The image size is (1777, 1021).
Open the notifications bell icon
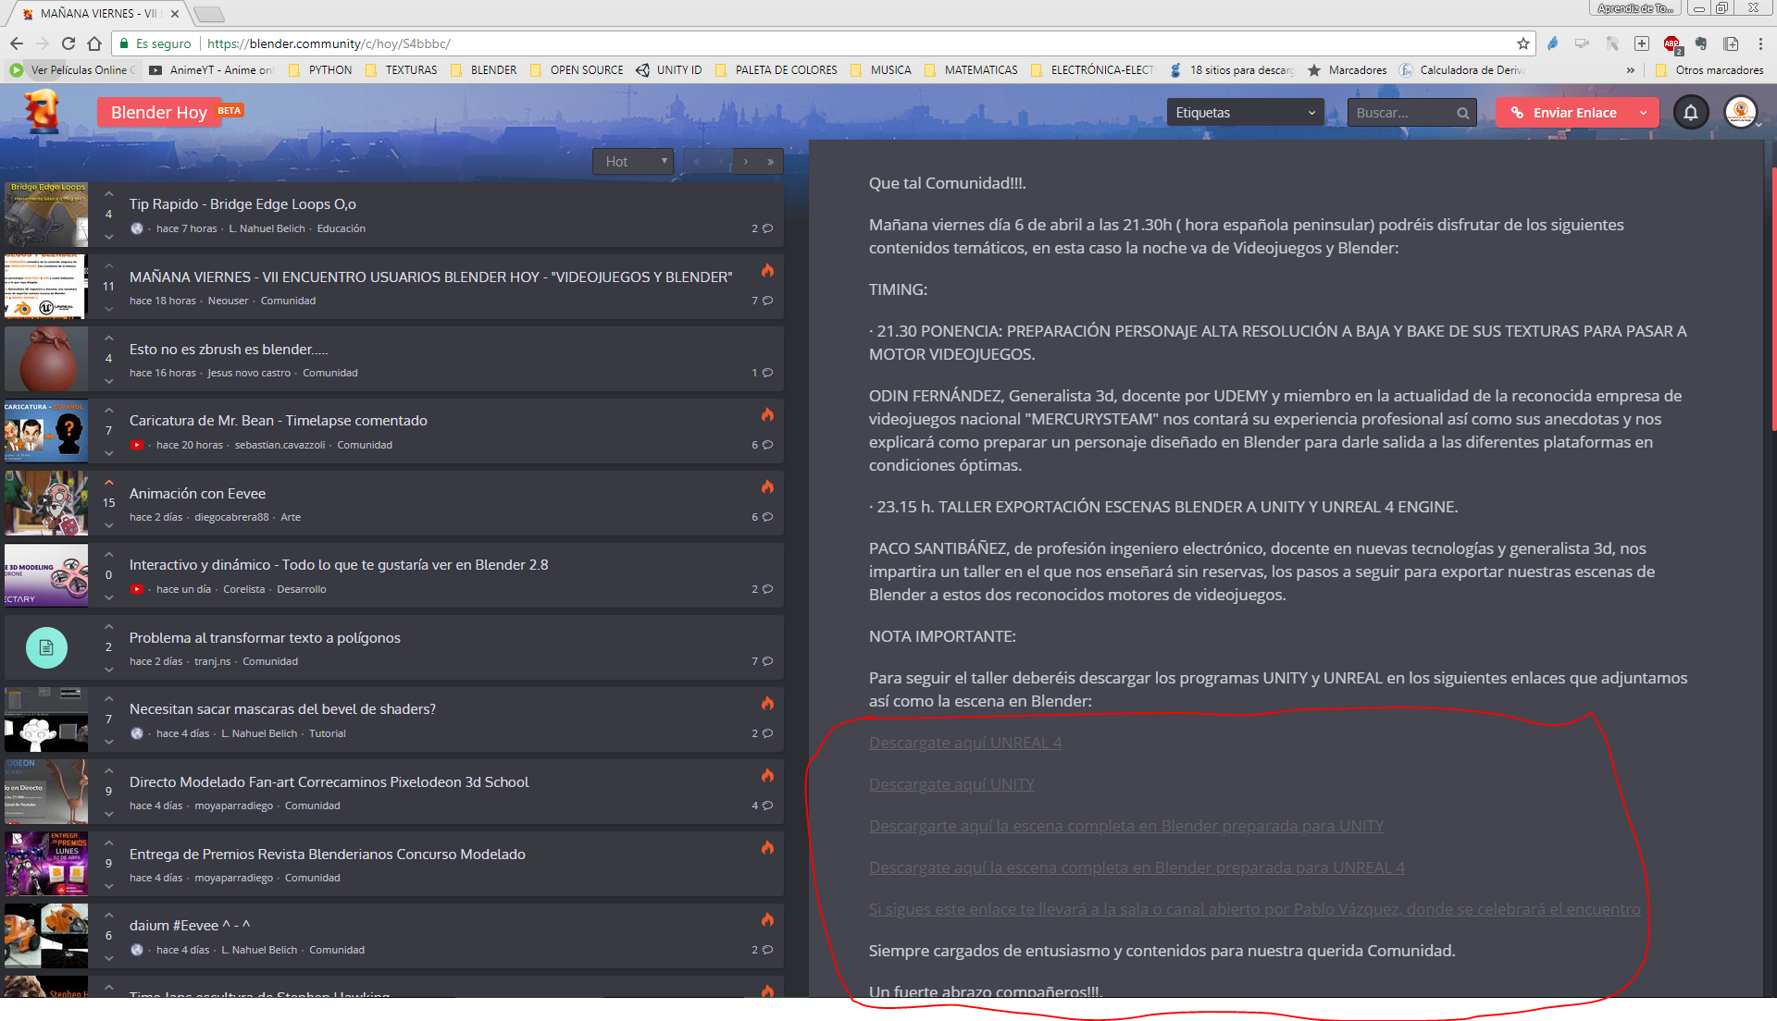pos(1690,113)
